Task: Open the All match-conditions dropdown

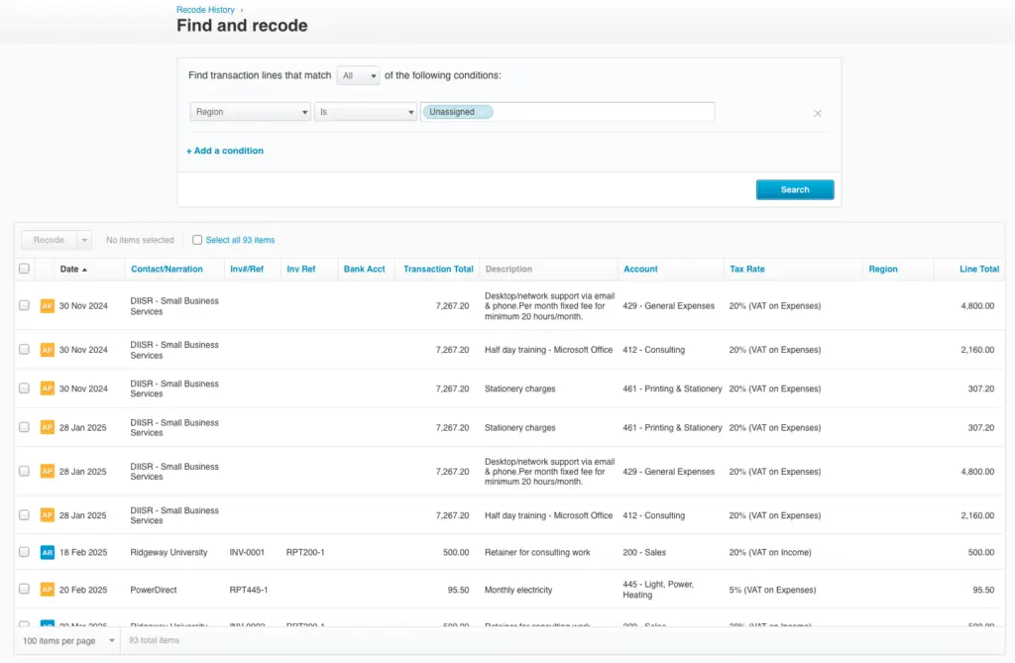Action: (x=358, y=74)
